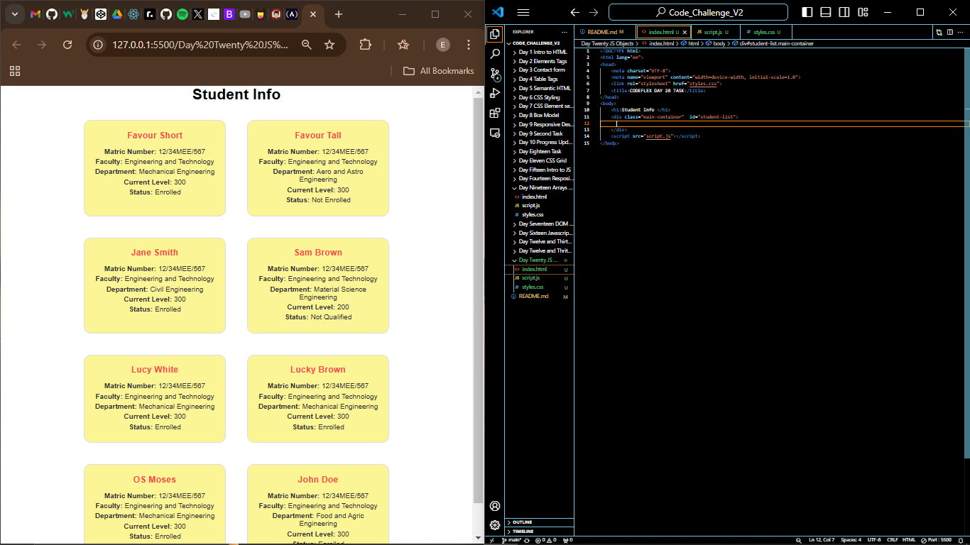Reload the browser page
This screenshot has width=970, height=545.
click(67, 45)
